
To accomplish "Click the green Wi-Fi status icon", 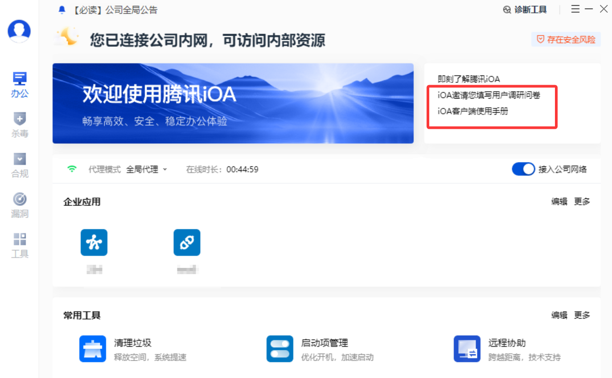I will (x=72, y=169).
